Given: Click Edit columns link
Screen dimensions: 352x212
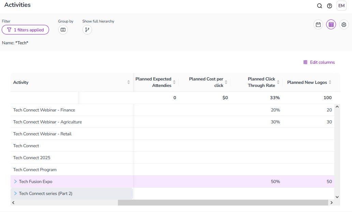Looking at the screenshot, I should [319, 62].
